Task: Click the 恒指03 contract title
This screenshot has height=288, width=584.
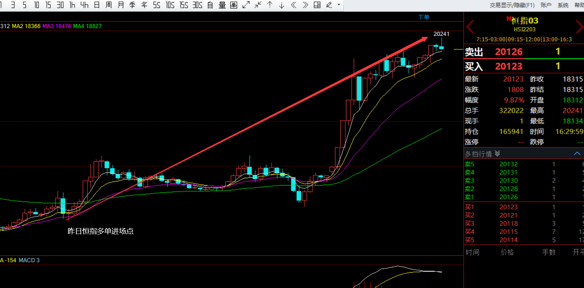Action: (x=524, y=20)
